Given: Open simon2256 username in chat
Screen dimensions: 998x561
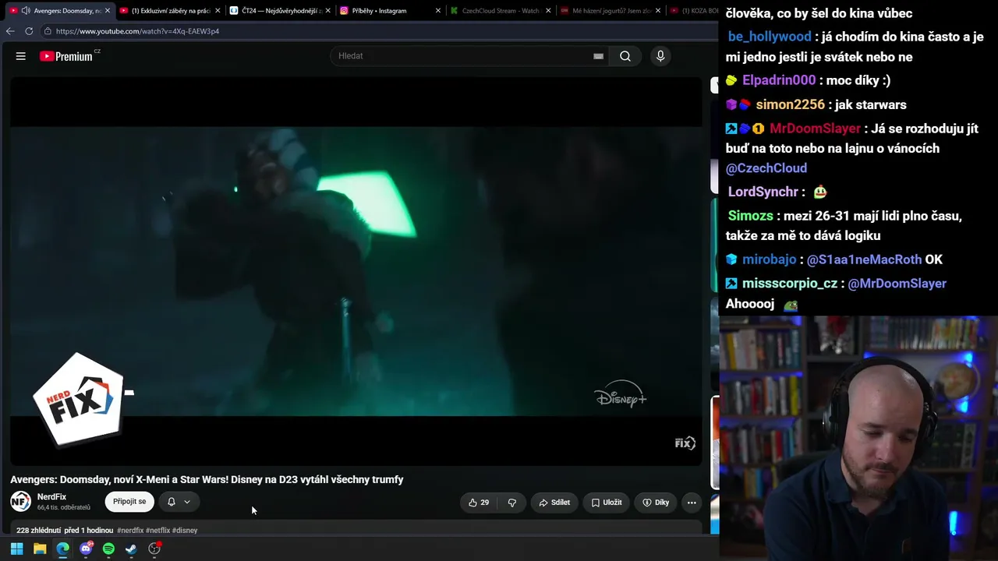Looking at the screenshot, I should tap(790, 104).
